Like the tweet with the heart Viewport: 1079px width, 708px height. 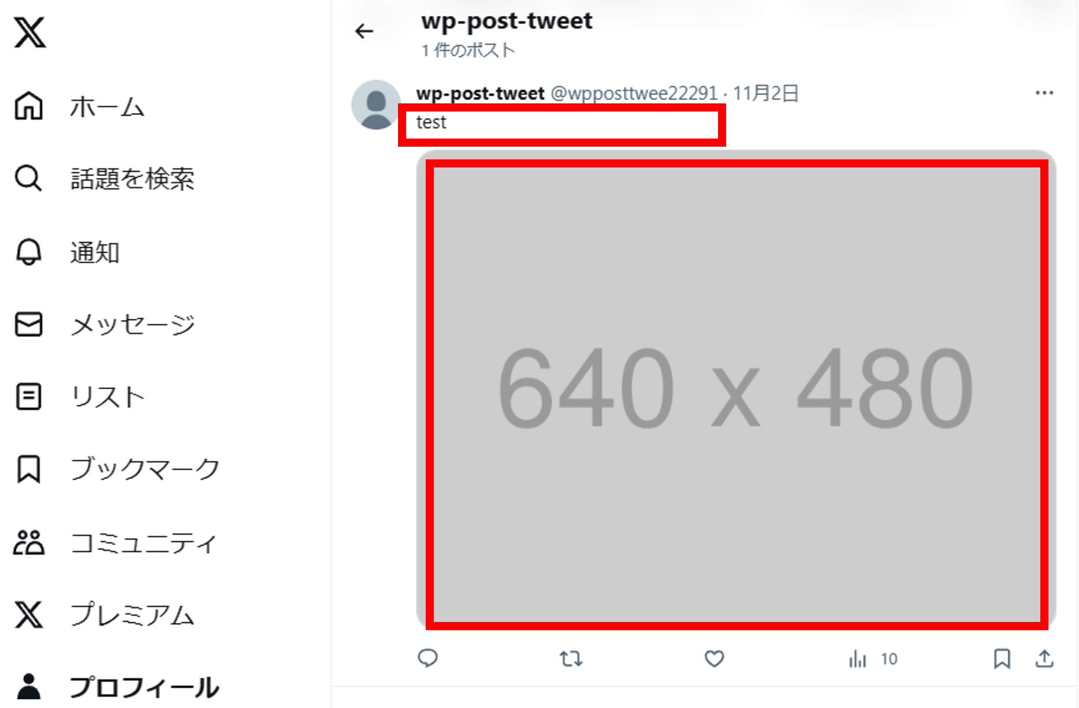point(715,659)
